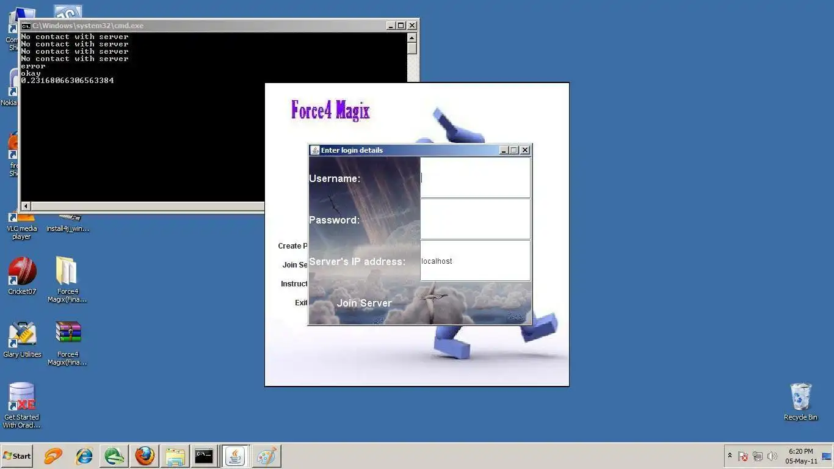Close the cmd.exe window
The image size is (834, 469).
pyautogui.click(x=412, y=26)
